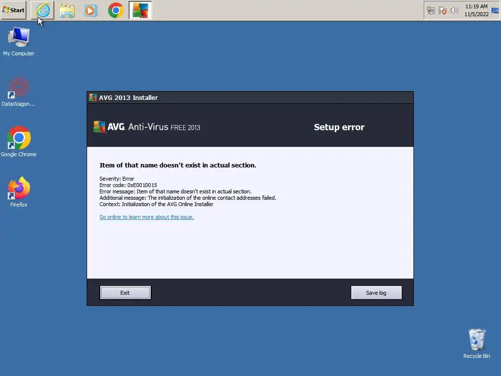Click the Action Center flag tray icon
The height and width of the screenshot is (376, 501).
pos(442,11)
